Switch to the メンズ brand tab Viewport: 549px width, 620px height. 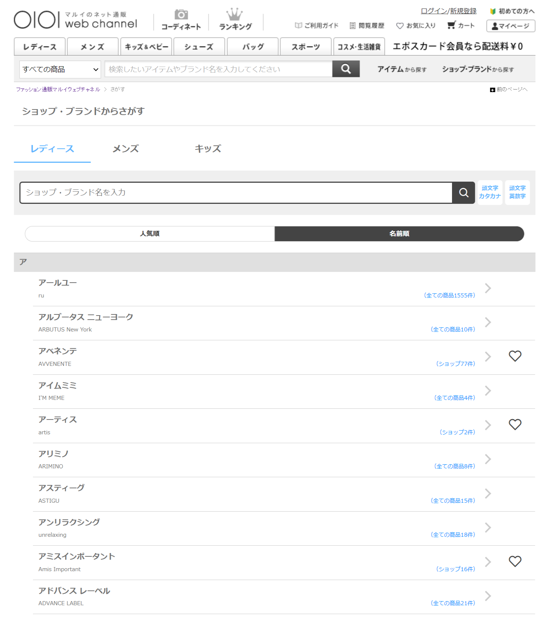click(x=125, y=149)
